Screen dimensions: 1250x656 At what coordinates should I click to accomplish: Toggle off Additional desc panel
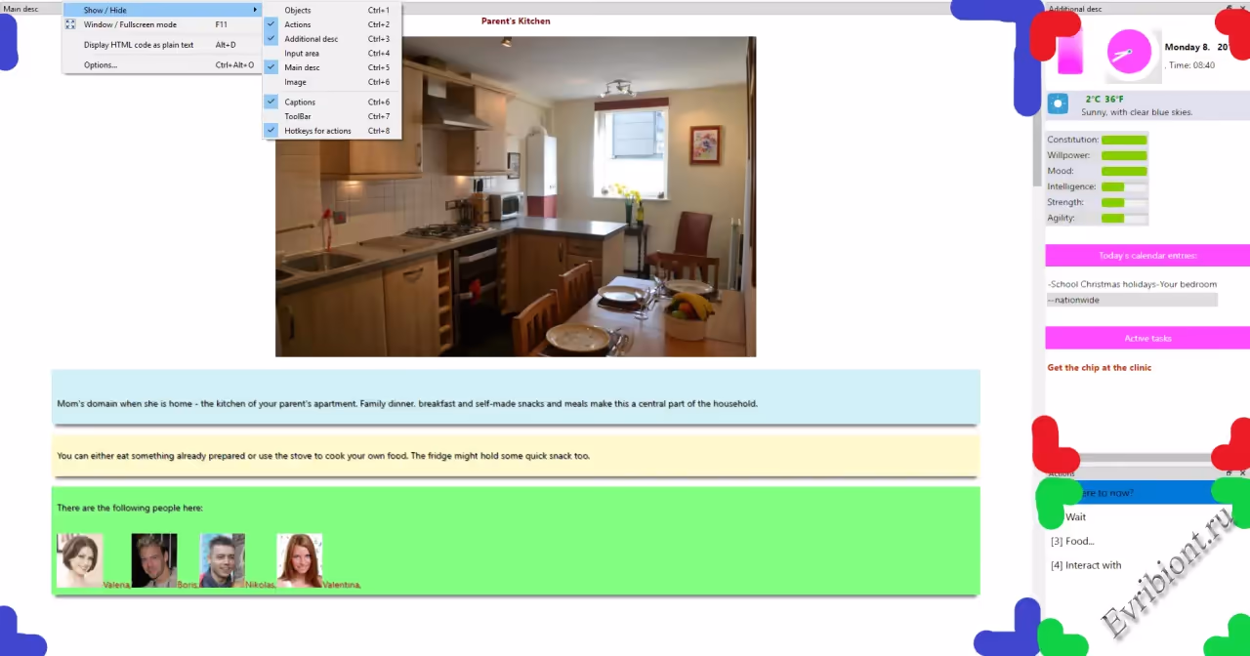pyautogui.click(x=311, y=39)
